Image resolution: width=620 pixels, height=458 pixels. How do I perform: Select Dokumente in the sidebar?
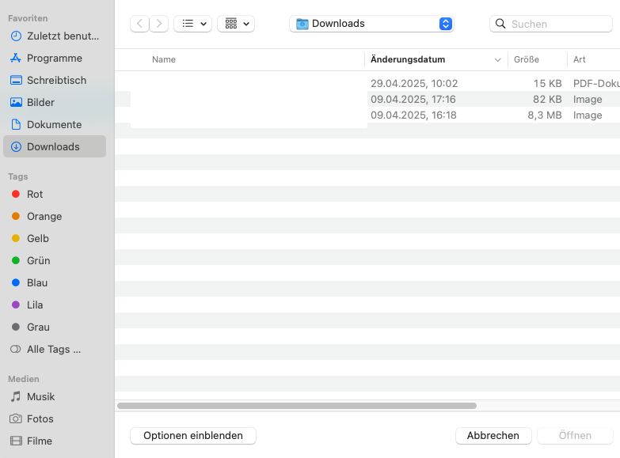pyautogui.click(x=54, y=124)
